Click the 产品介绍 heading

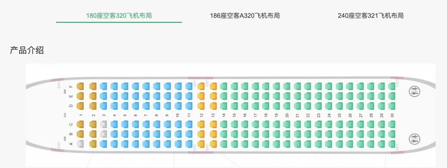pos(27,51)
